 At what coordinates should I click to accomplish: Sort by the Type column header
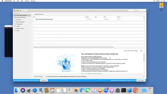(x=105, y=17)
